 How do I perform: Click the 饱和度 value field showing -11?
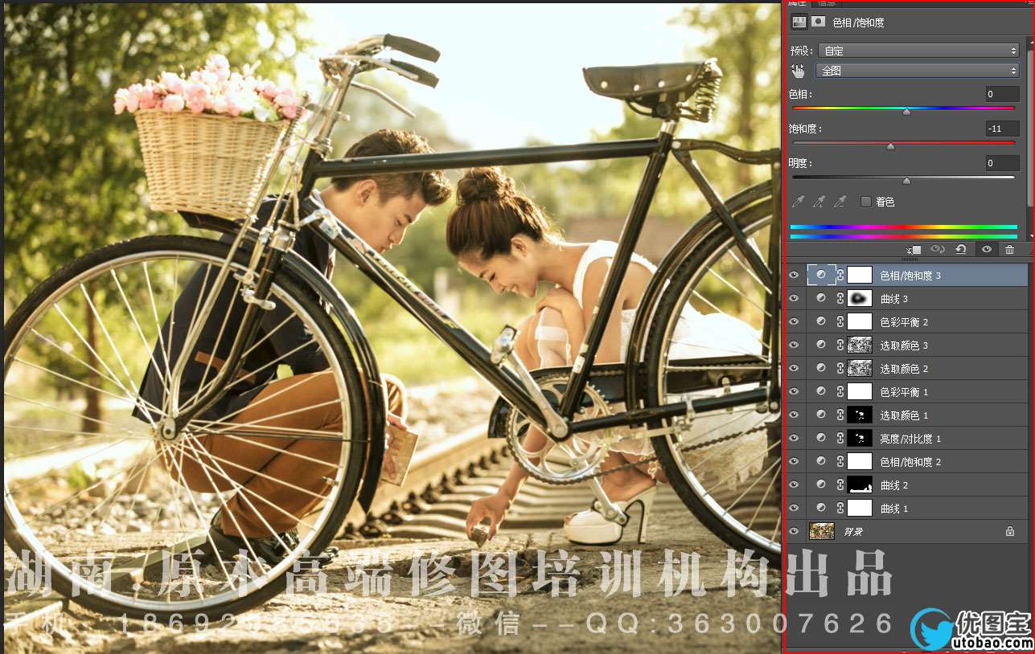point(1002,129)
